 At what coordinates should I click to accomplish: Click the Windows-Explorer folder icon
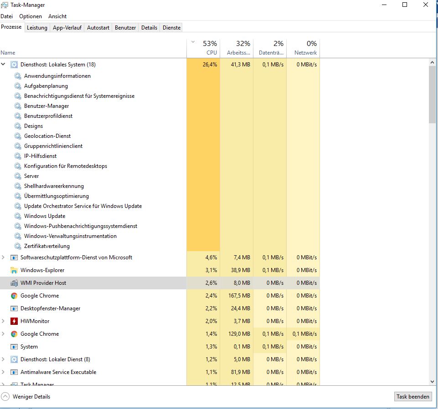14,270
